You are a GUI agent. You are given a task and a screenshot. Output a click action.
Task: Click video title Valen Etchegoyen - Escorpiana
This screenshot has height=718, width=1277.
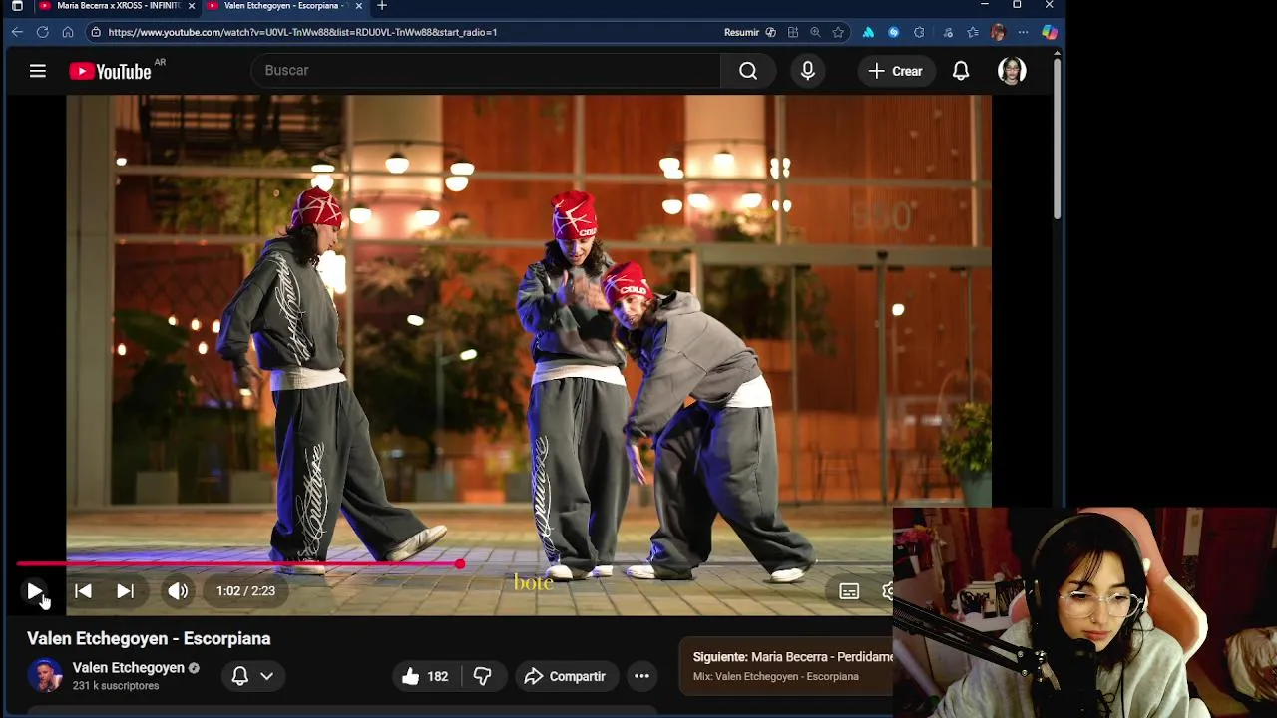[x=149, y=639]
